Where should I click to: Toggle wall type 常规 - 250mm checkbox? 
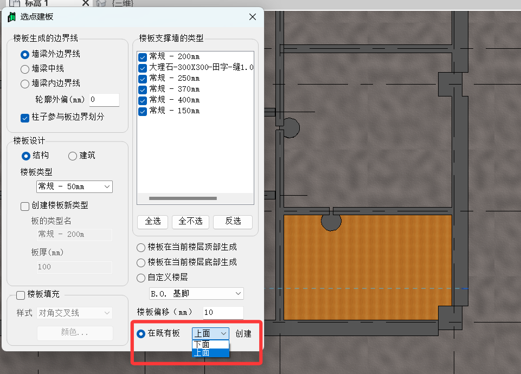coord(143,79)
